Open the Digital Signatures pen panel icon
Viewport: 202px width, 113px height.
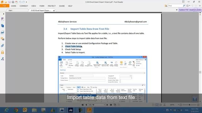(x=3, y=59)
